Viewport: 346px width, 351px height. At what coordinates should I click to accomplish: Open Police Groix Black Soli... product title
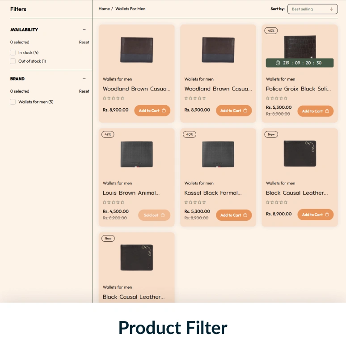tap(298, 89)
